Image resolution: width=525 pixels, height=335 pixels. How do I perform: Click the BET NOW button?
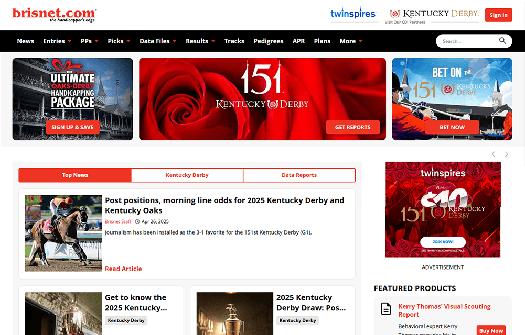pyautogui.click(x=452, y=127)
